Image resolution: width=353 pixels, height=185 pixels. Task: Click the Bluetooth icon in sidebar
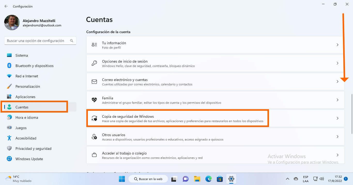coord(9,66)
